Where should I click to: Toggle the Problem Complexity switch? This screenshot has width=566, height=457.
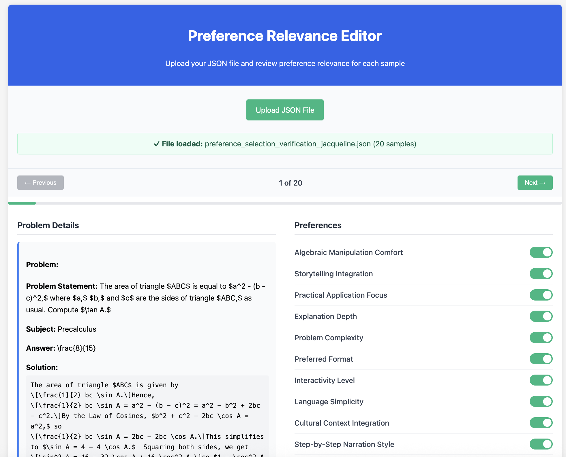click(541, 338)
